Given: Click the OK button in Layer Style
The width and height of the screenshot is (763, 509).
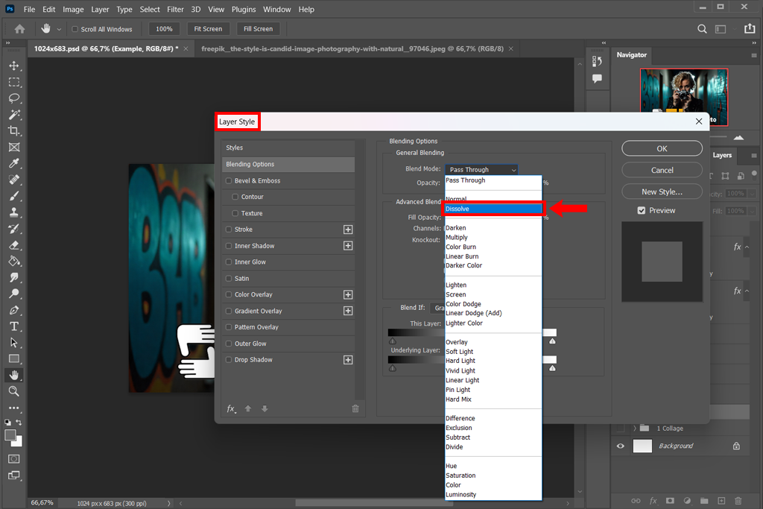Looking at the screenshot, I should [662, 148].
